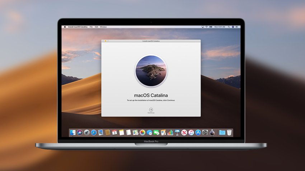Image resolution: width=305 pixels, height=171 pixels.
Task: Open Messages in the Dock
Action: point(149,132)
